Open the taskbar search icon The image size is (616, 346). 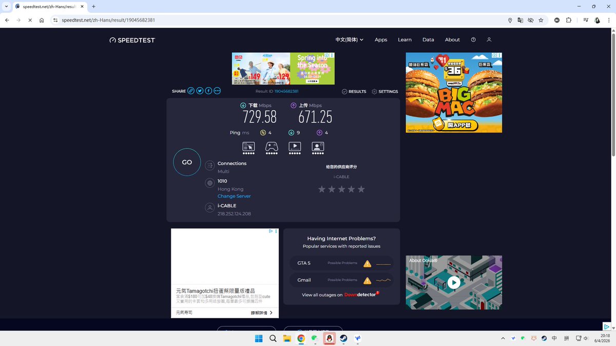click(273, 338)
